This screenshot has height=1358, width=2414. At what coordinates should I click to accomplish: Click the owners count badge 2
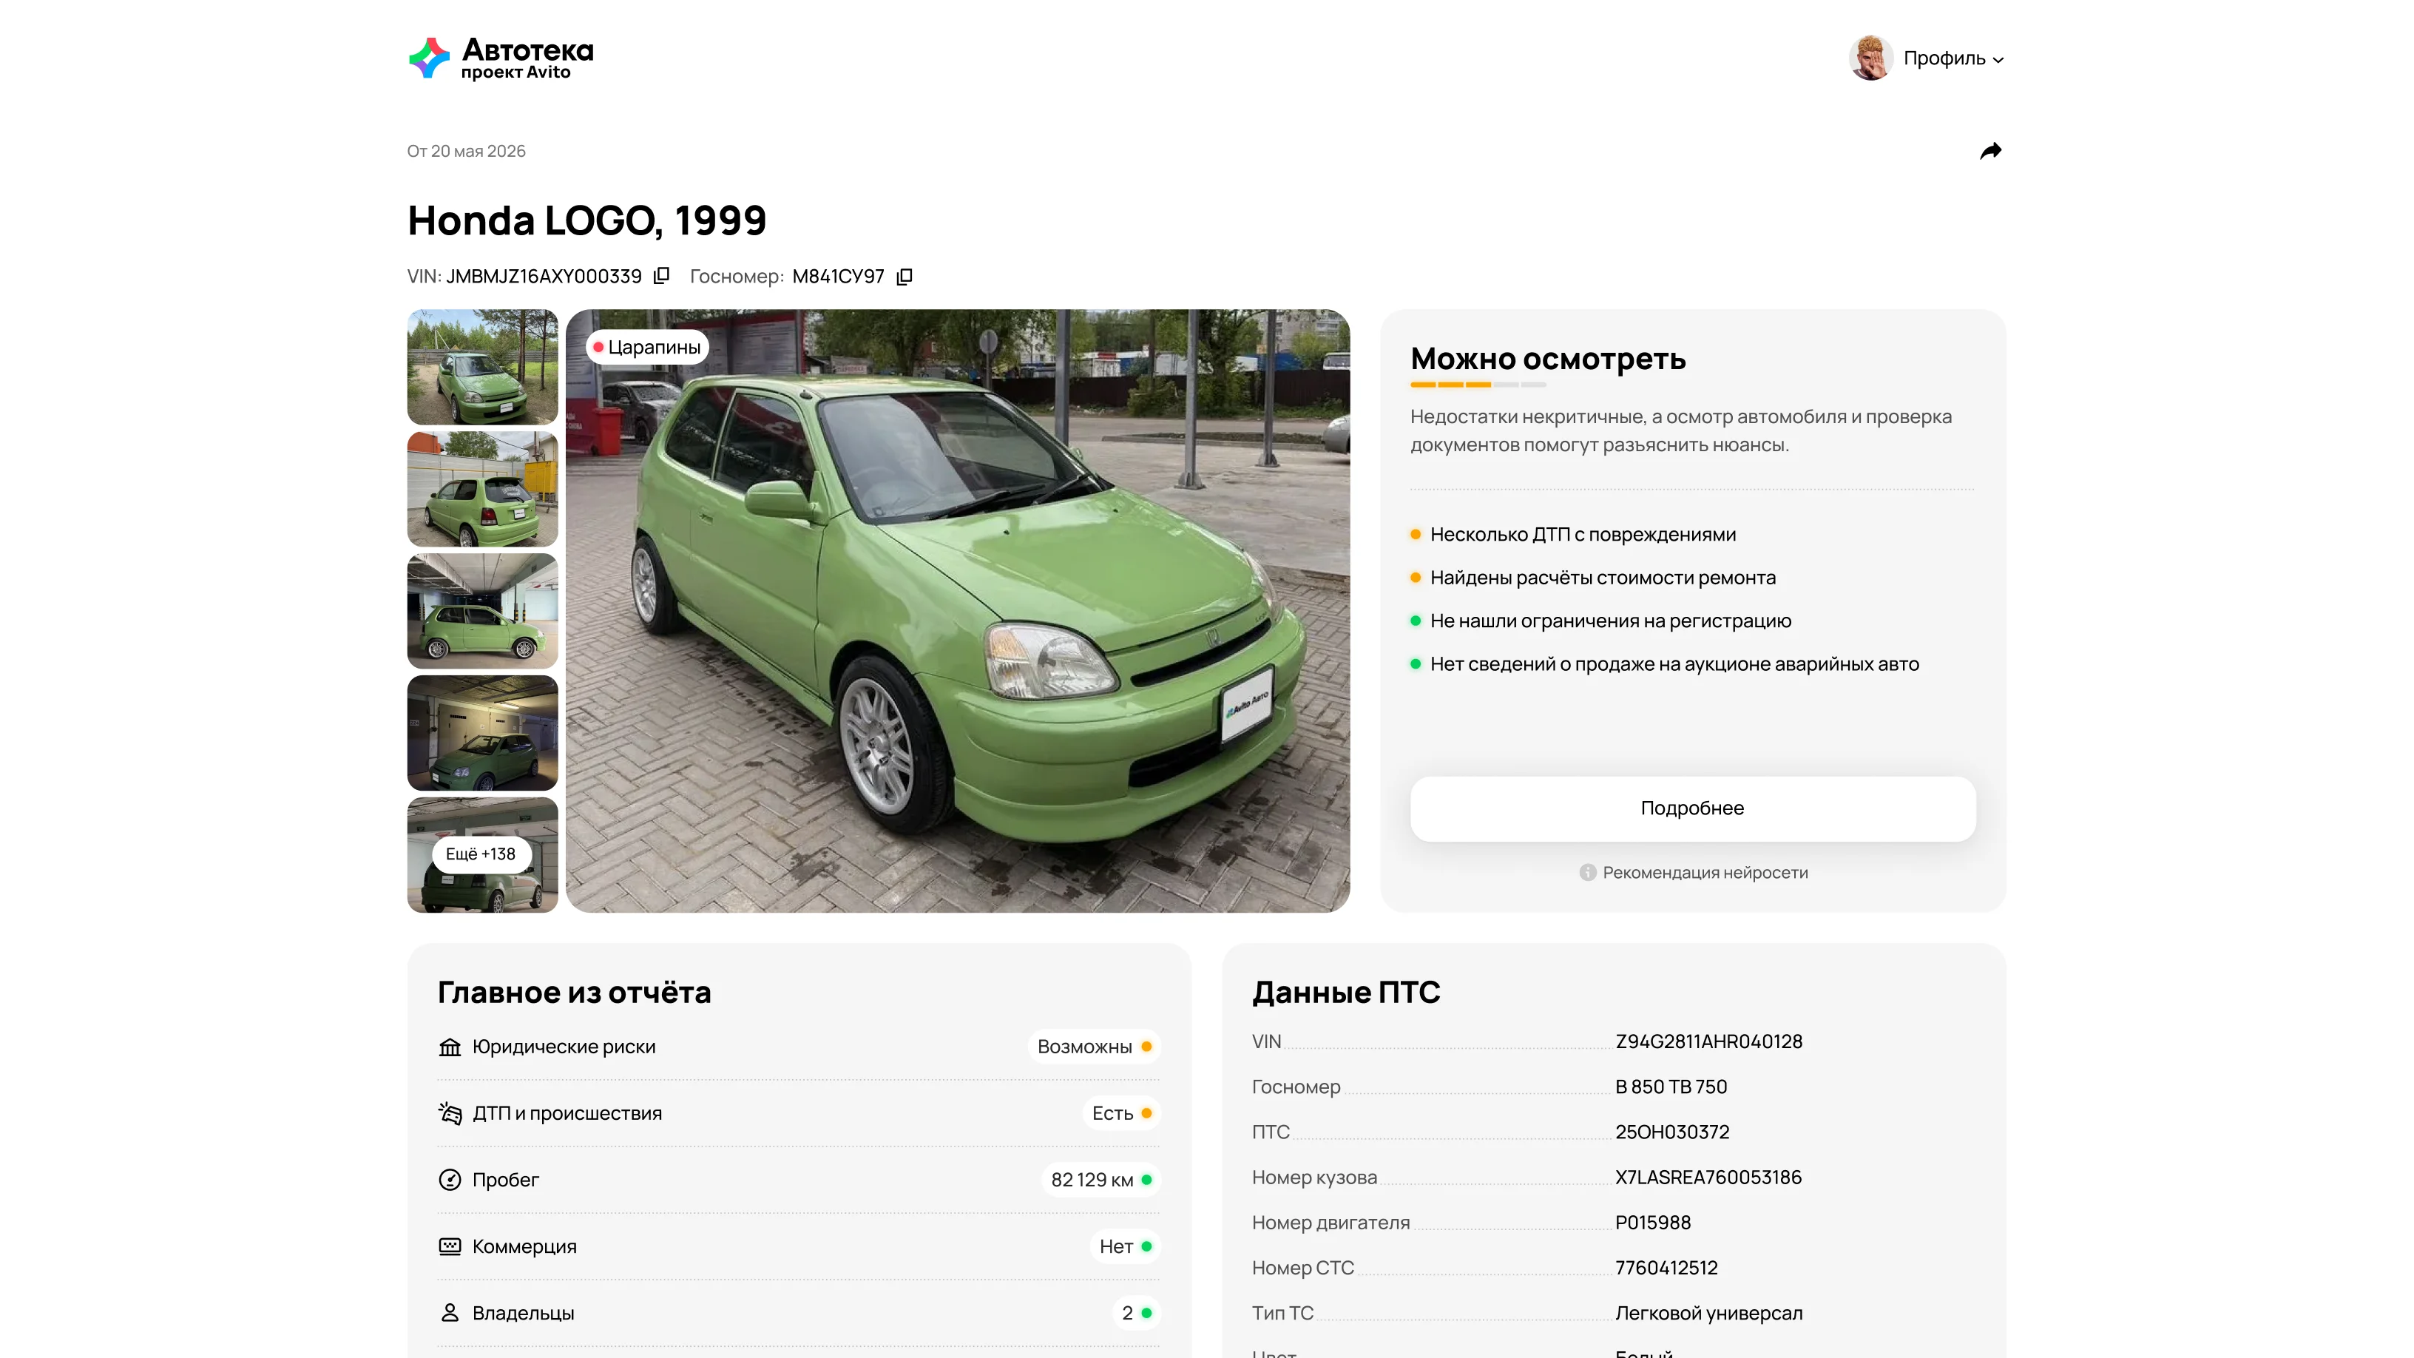coord(1136,1313)
